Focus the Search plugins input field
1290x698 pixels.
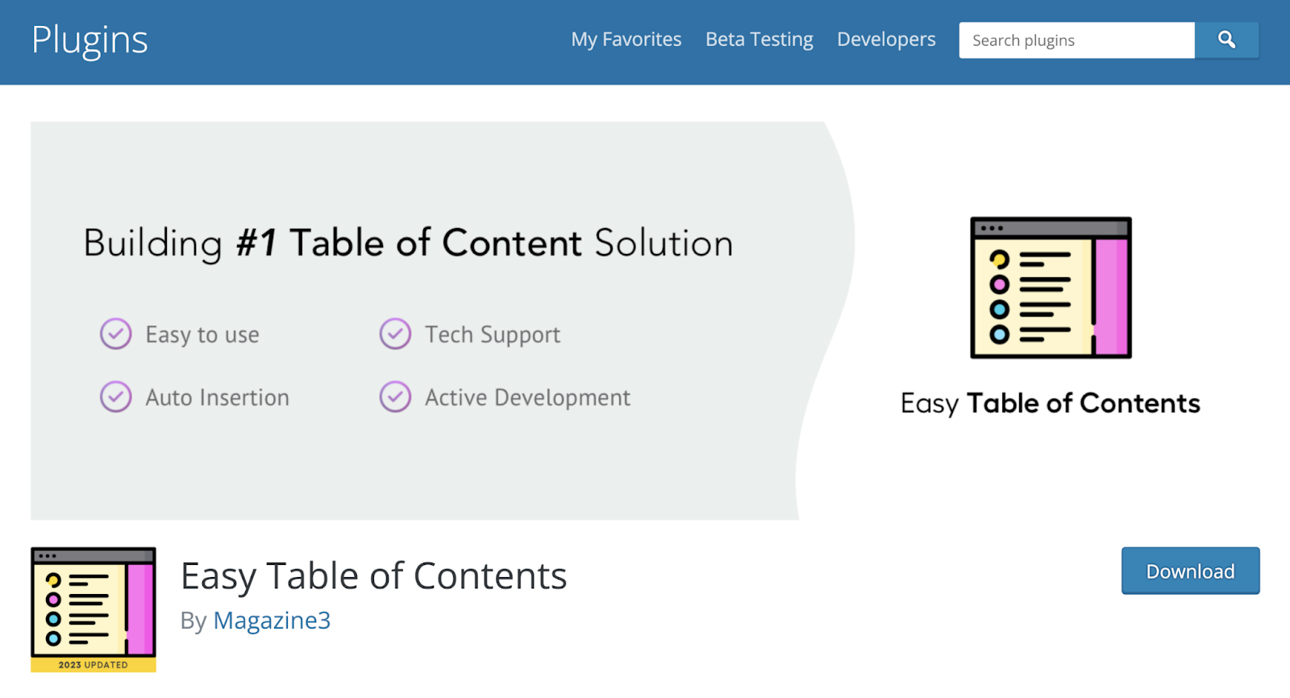tap(1076, 40)
